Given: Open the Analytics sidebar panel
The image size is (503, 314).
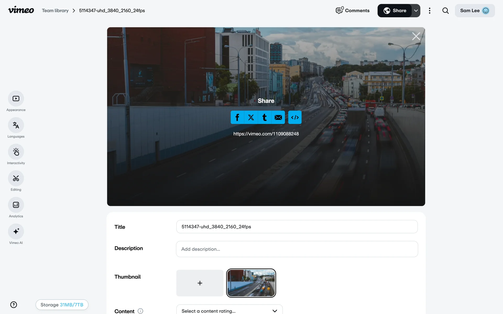Looking at the screenshot, I should 16,205.
